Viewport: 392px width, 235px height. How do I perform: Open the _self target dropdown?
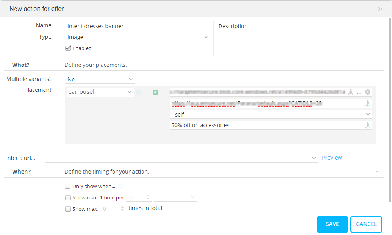tap(270, 115)
